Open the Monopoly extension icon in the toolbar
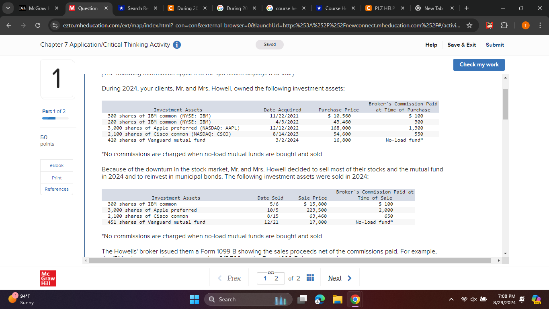 [489, 25]
